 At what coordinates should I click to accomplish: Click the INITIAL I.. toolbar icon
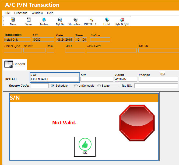(91, 20)
